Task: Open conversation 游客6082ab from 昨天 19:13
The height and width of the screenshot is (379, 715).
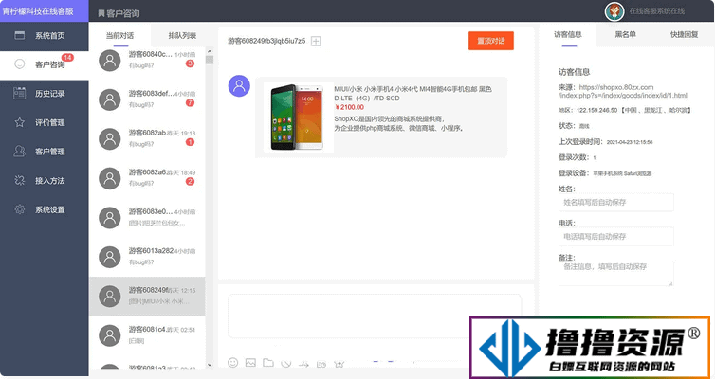Action: (147, 138)
